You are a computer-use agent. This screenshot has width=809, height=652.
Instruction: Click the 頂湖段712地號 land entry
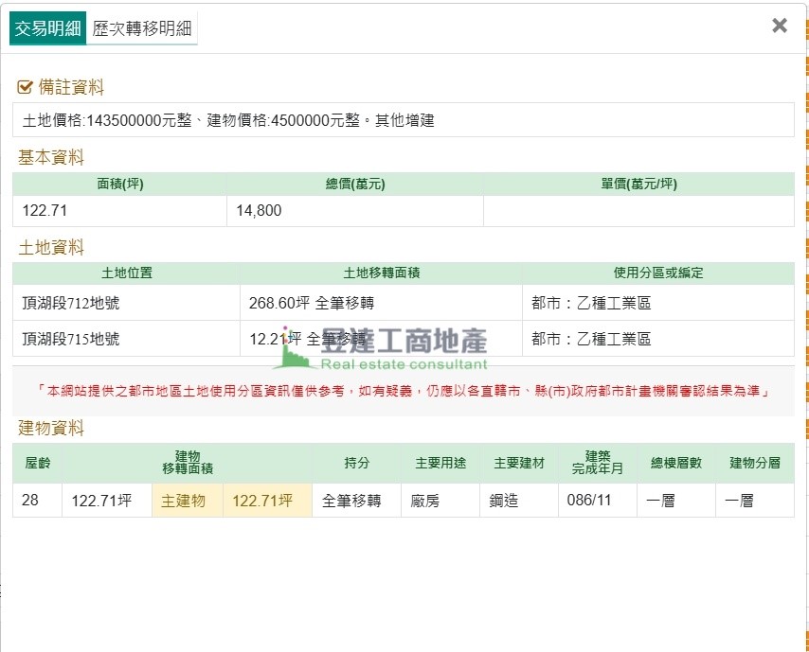[71, 304]
